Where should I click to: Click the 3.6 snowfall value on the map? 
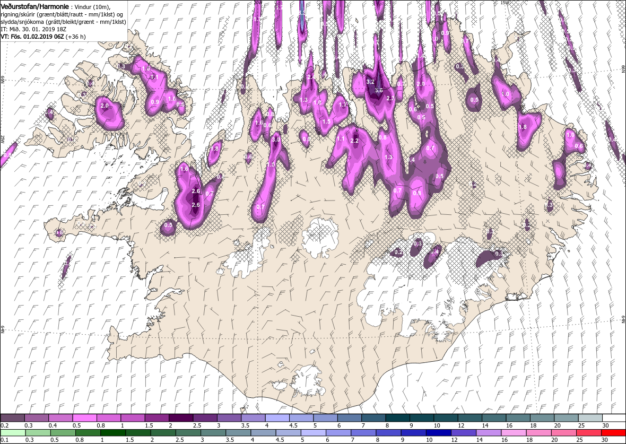click(379, 90)
